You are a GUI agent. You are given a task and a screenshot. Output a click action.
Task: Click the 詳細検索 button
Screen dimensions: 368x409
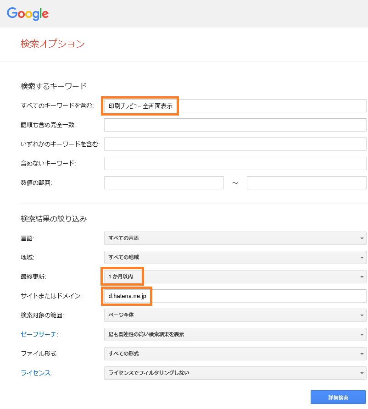(338, 397)
